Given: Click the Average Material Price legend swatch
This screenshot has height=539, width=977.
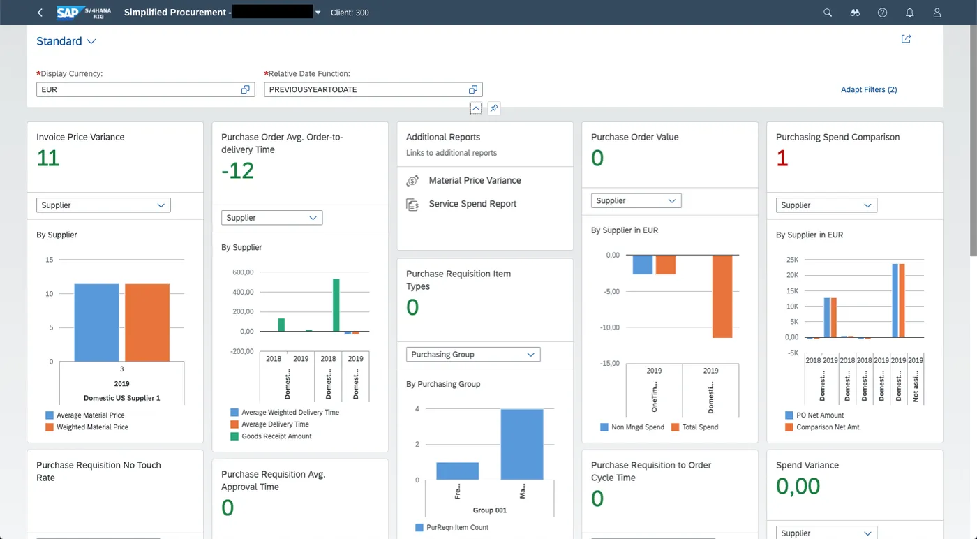Looking at the screenshot, I should pos(50,415).
